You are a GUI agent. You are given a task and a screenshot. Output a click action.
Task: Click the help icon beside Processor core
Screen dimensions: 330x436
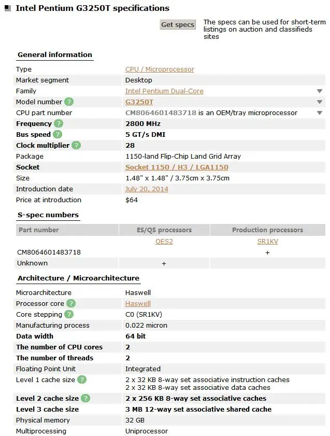71,304
